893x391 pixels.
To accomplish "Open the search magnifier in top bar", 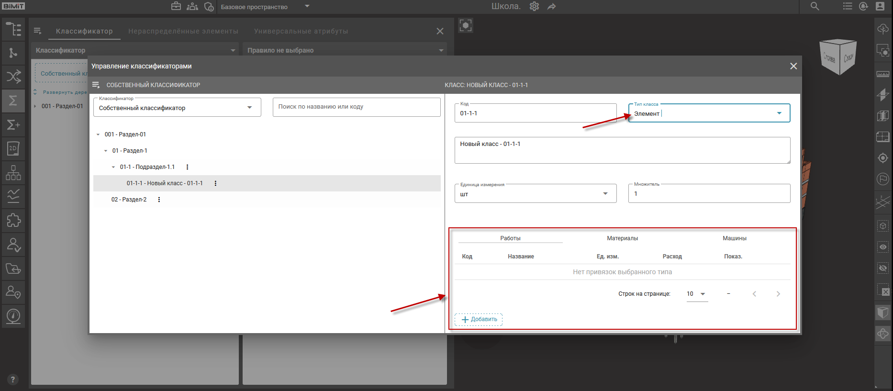I will [815, 6].
